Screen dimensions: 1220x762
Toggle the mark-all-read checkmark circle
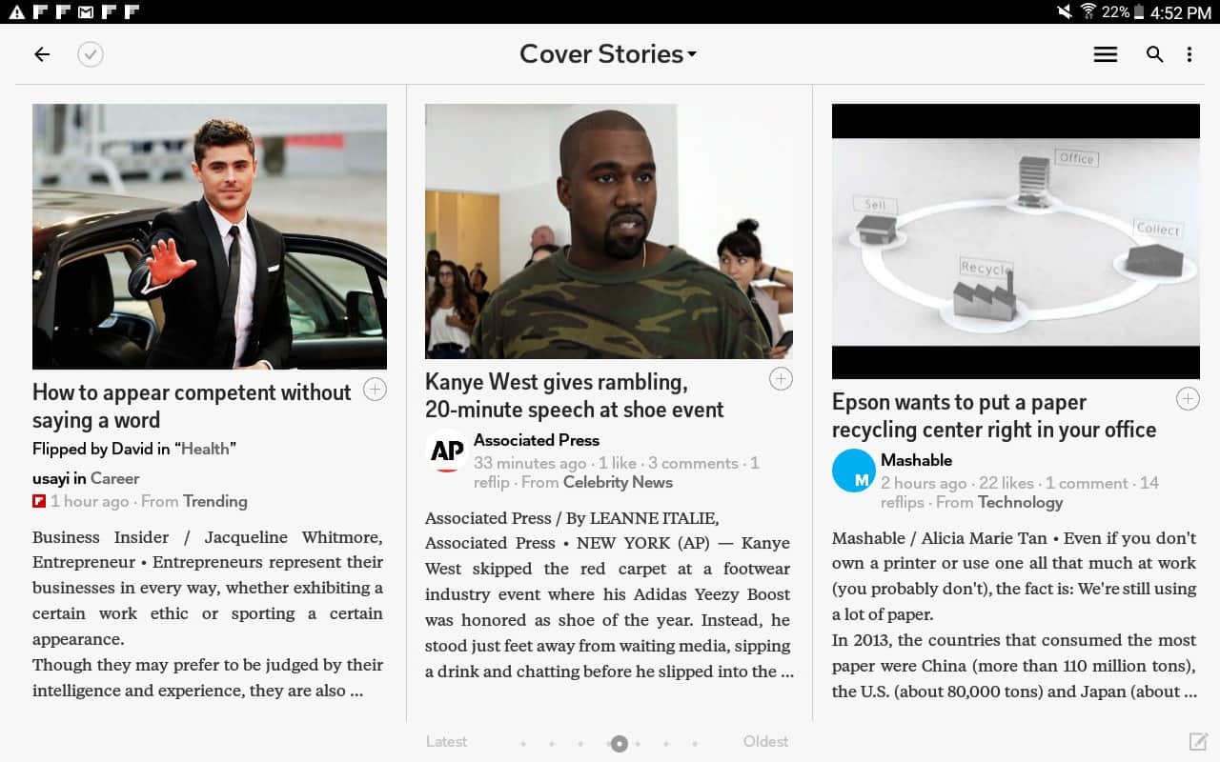pyautogui.click(x=91, y=54)
